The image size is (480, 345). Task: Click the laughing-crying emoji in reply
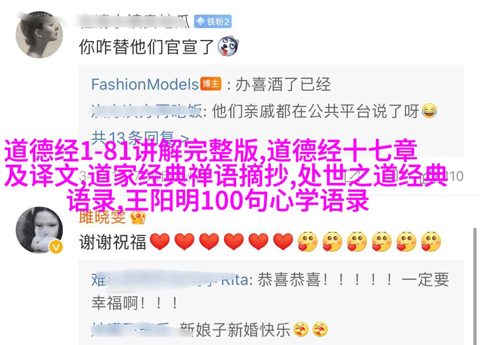[x=429, y=111]
